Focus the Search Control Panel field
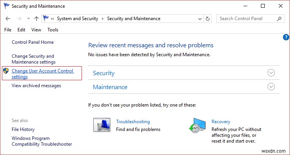The width and height of the screenshot is (290, 155). pyautogui.click(x=246, y=19)
